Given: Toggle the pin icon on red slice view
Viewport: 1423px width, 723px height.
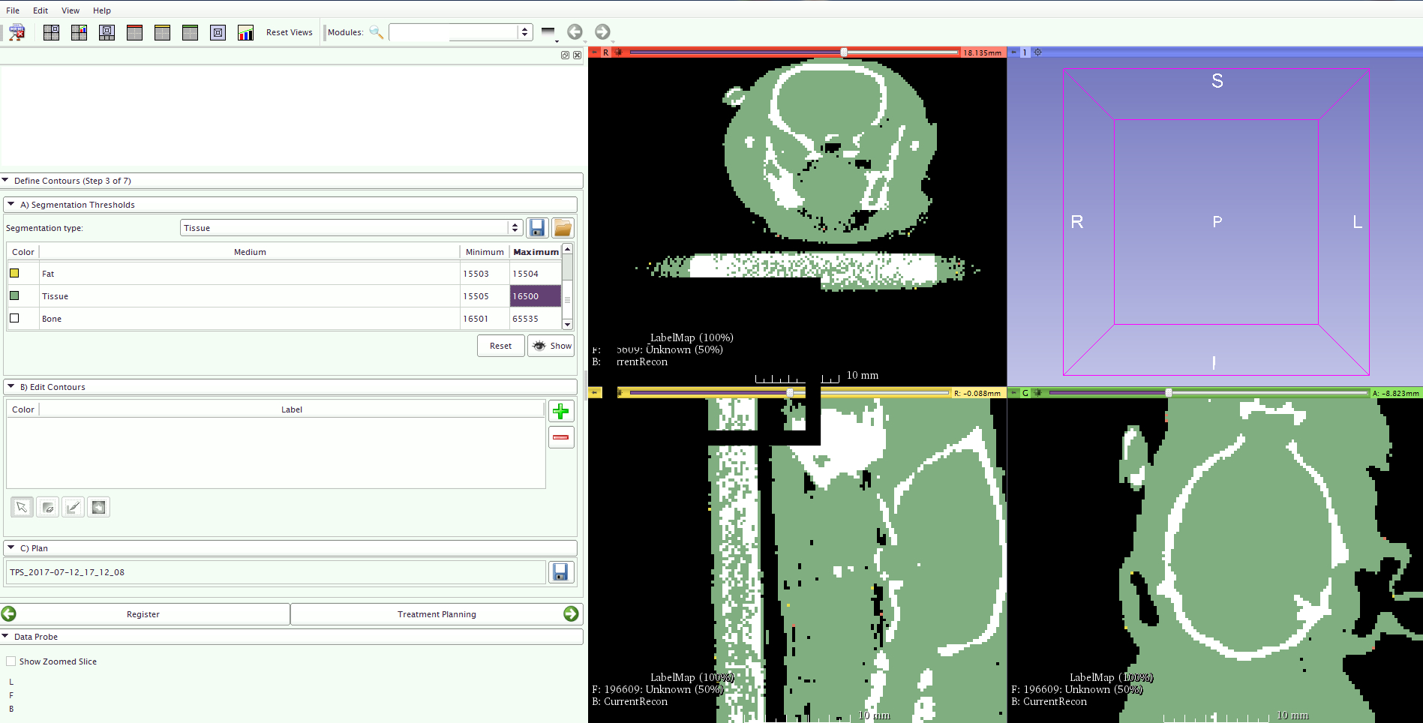Looking at the screenshot, I should pyautogui.click(x=594, y=52).
